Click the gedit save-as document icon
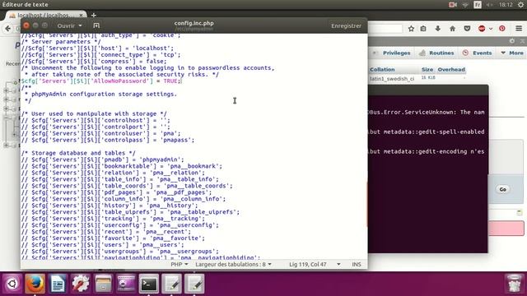Viewport: 527px width, 296px height. click(96, 25)
